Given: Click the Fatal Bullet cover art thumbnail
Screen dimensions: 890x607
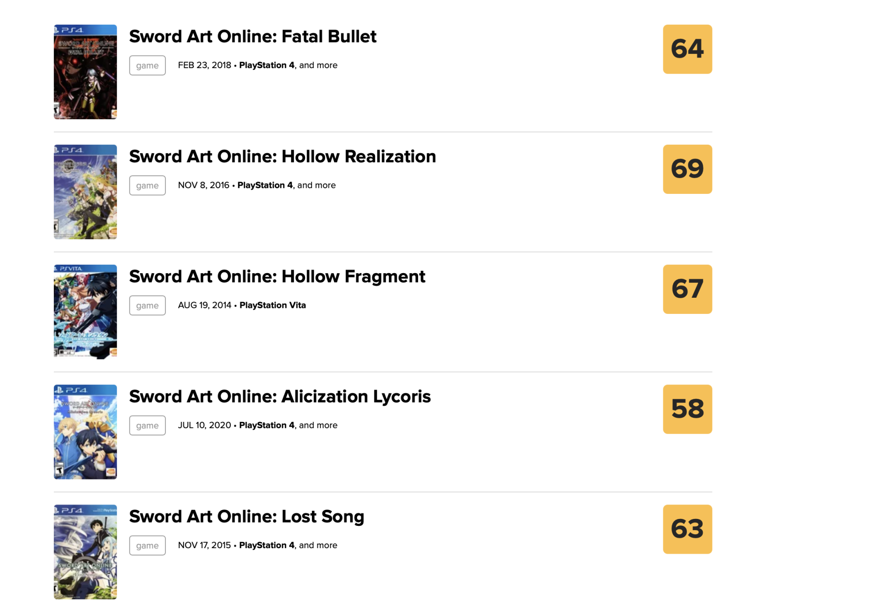Looking at the screenshot, I should click(x=85, y=72).
